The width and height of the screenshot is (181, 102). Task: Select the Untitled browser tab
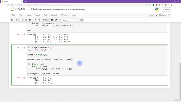(x=12, y=2)
